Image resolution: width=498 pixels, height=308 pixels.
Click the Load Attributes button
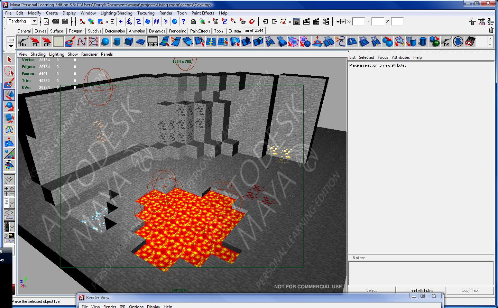(421, 290)
